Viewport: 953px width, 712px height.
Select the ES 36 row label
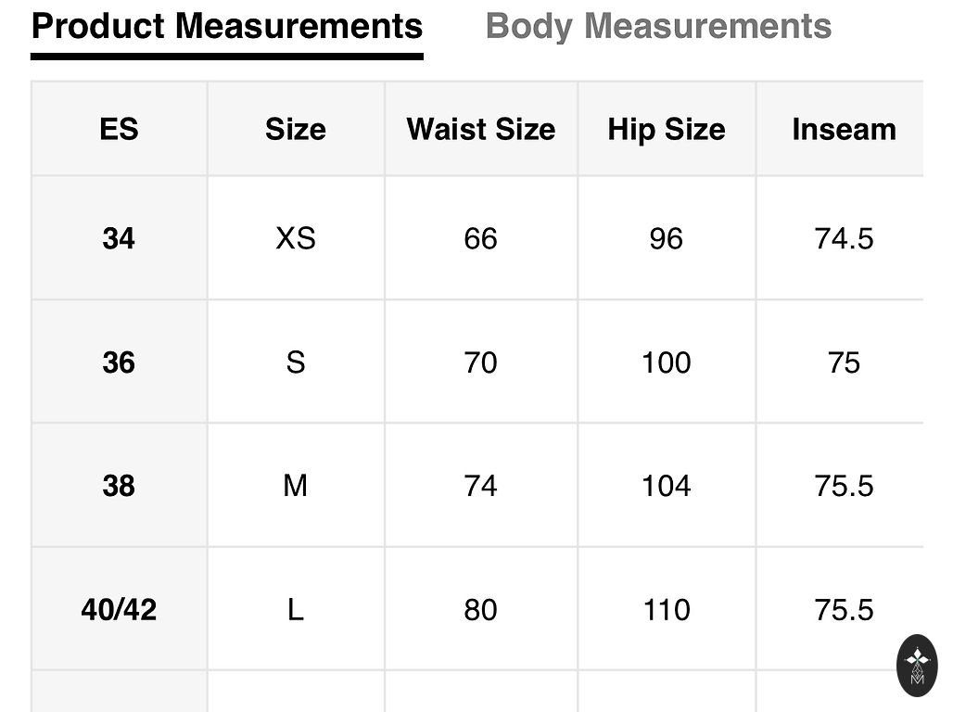pyautogui.click(x=119, y=362)
